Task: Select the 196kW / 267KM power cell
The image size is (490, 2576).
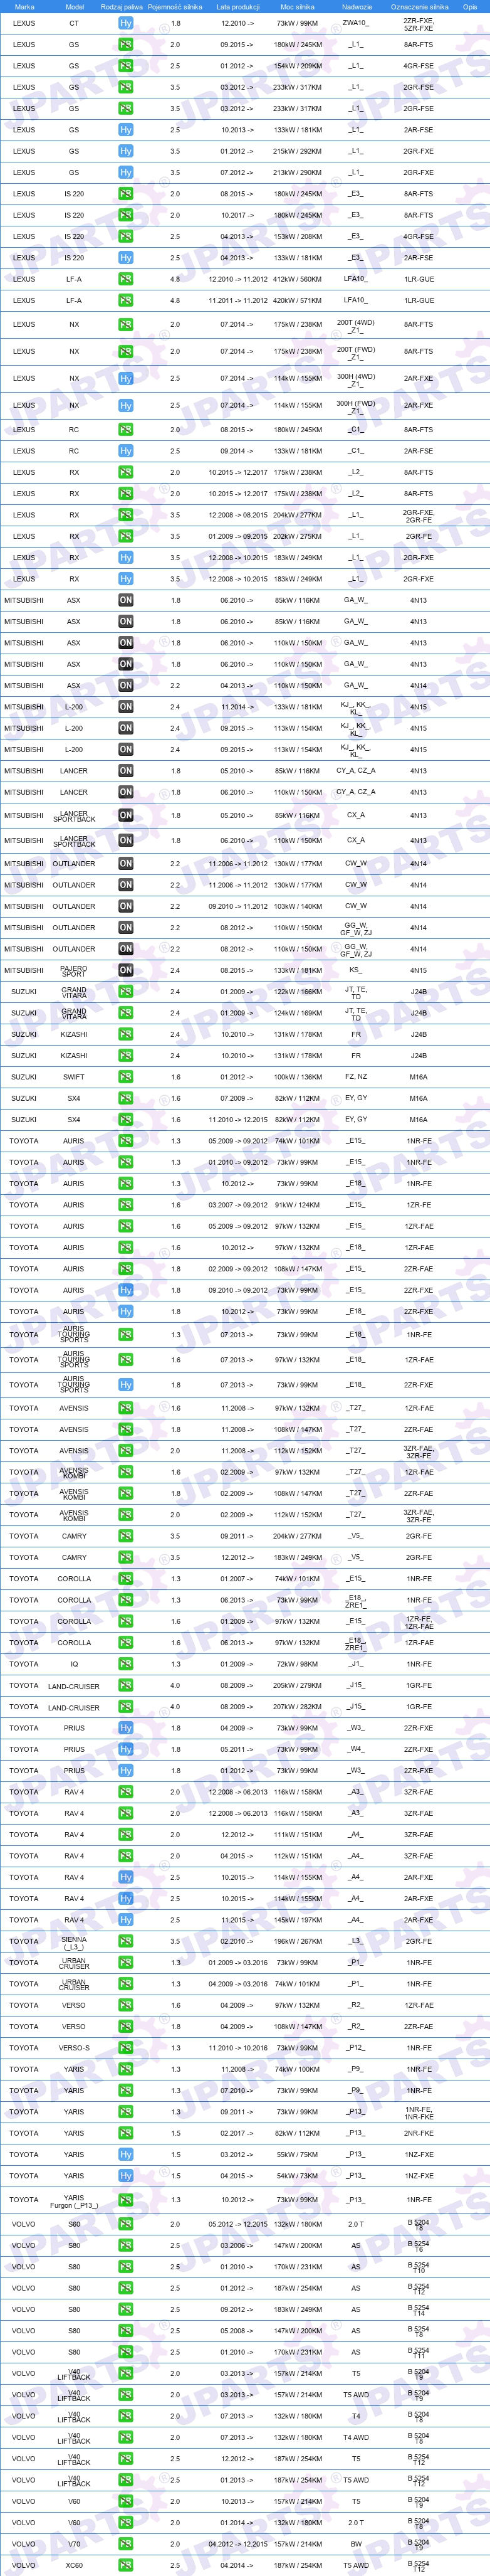Action: [x=297, y=1941]
